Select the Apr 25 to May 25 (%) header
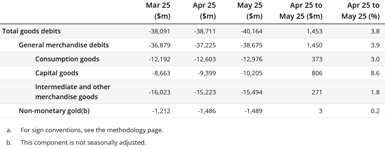 360,11
